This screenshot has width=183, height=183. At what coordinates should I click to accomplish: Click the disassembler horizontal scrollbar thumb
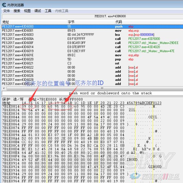[x=102, y=88]
